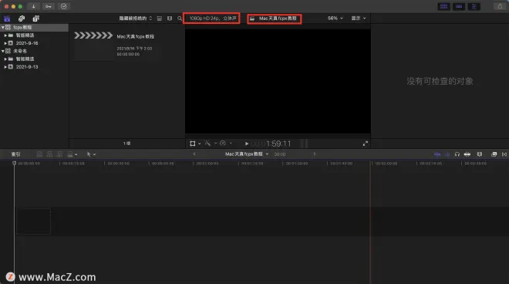Viewport: 509px width, 284px height.
Task: Open retiming speedometer menu
Action: (223, 144)
